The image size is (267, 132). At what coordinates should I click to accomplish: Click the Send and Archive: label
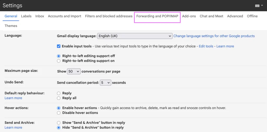pyautogui.click(x=20, y=122)
